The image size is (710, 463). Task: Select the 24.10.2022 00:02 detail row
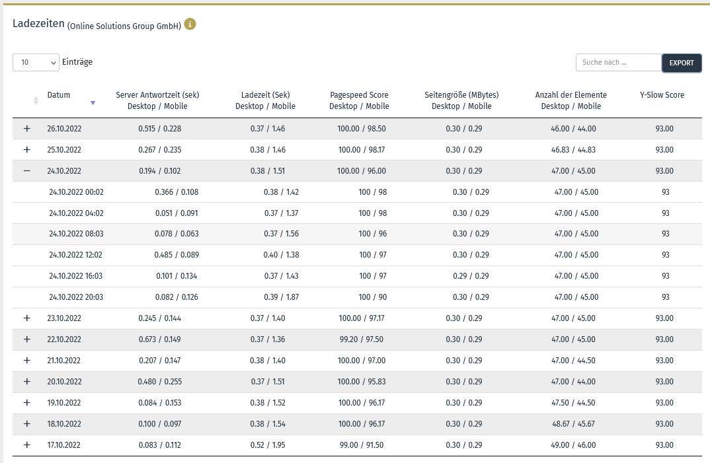[357, 192]
